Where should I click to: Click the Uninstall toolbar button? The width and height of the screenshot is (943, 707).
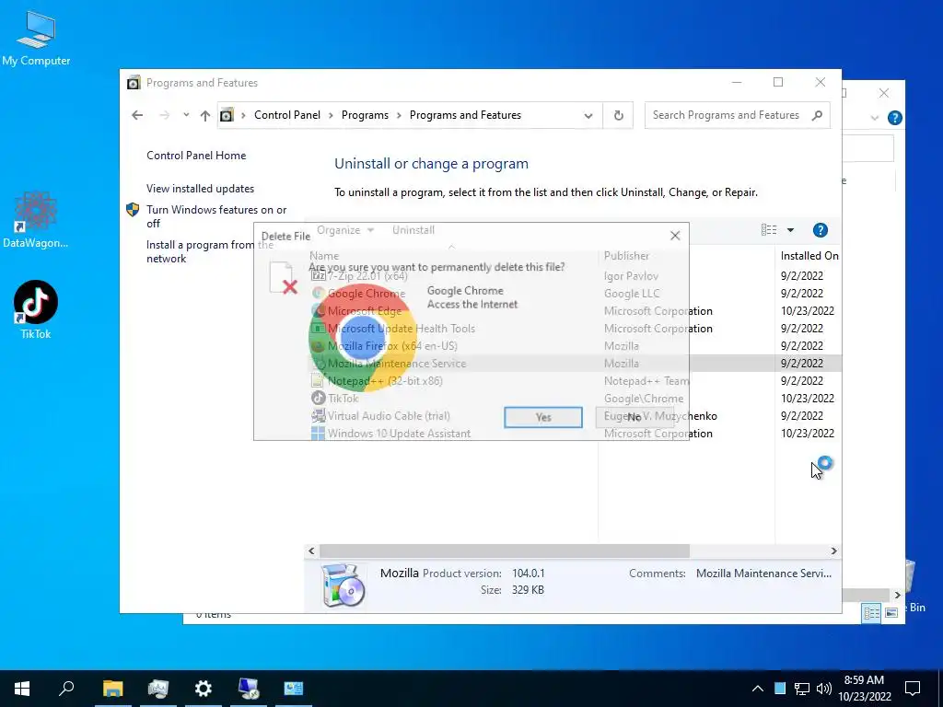point(413,229)
